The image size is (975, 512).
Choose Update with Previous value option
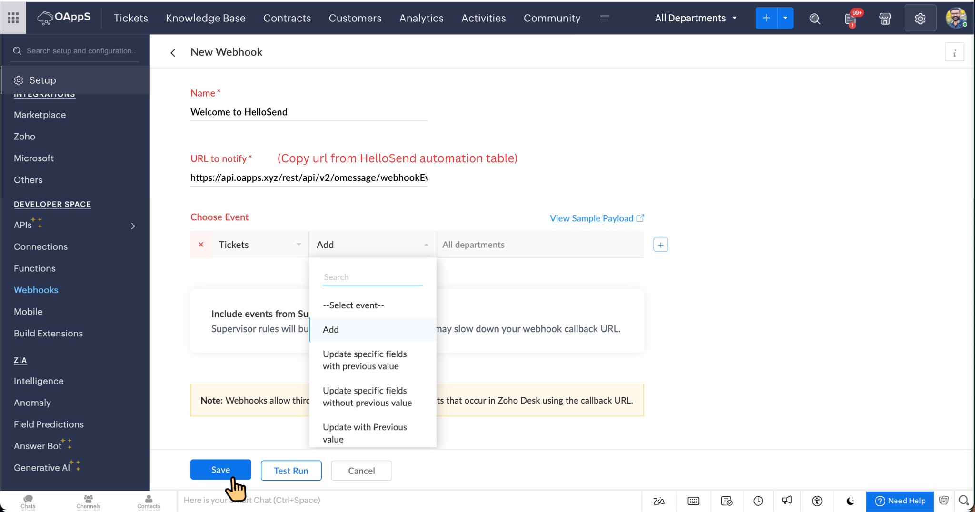pos(373,433)
